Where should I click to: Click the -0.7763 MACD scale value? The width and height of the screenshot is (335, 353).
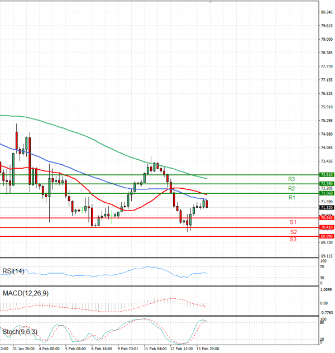click(326, 312)
